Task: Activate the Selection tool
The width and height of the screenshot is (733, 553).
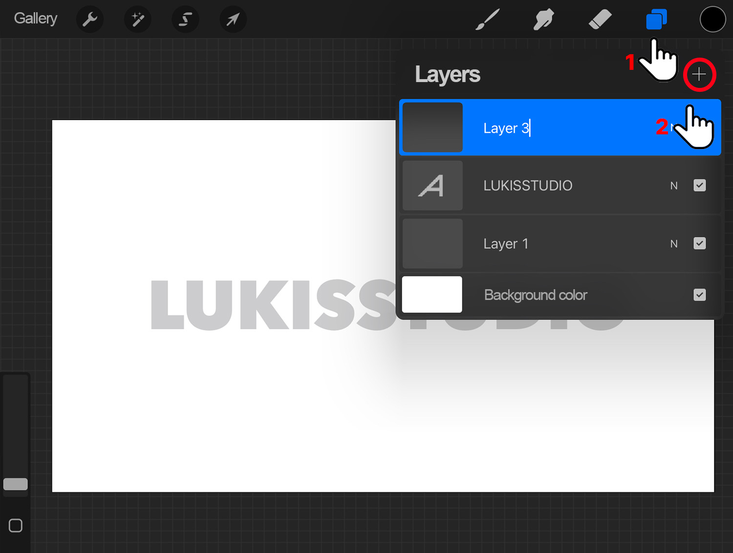Action: (x=185, y=20)
